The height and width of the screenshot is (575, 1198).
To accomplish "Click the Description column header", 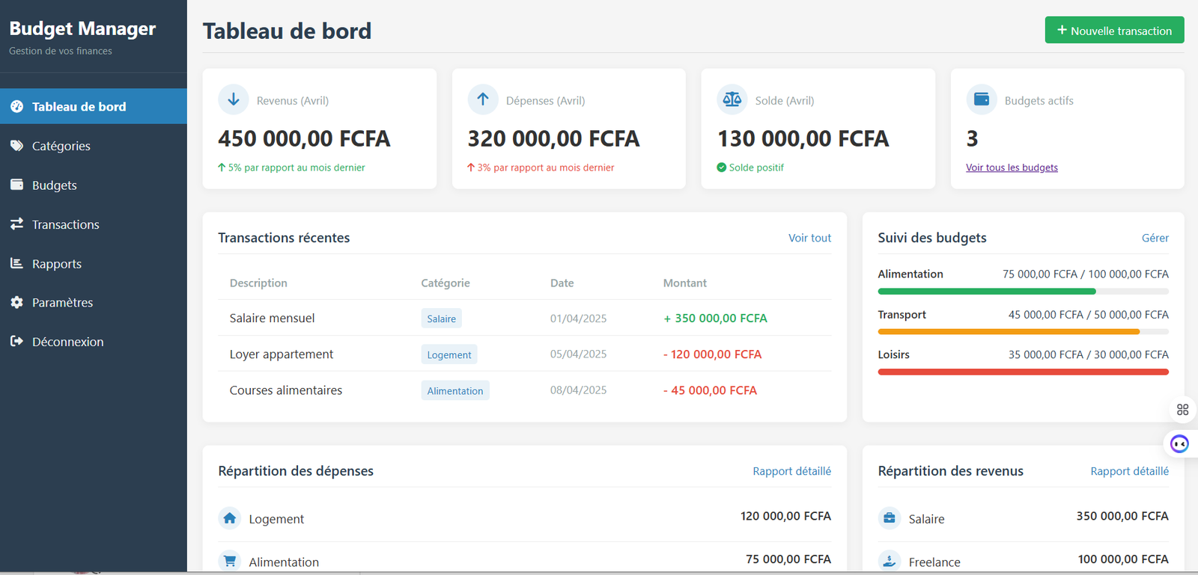I will [258, 283].
